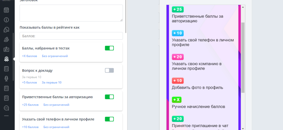Click the info circle sidebar icon
This screenshot has height=130, width=283.
6,20
